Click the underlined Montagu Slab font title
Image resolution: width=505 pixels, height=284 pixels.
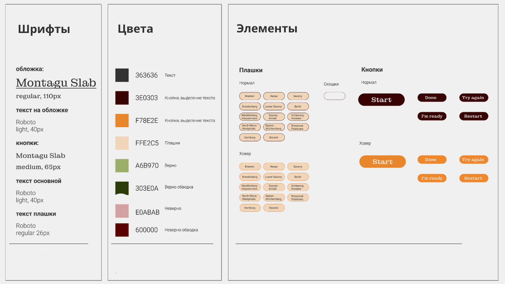[56, 83]
